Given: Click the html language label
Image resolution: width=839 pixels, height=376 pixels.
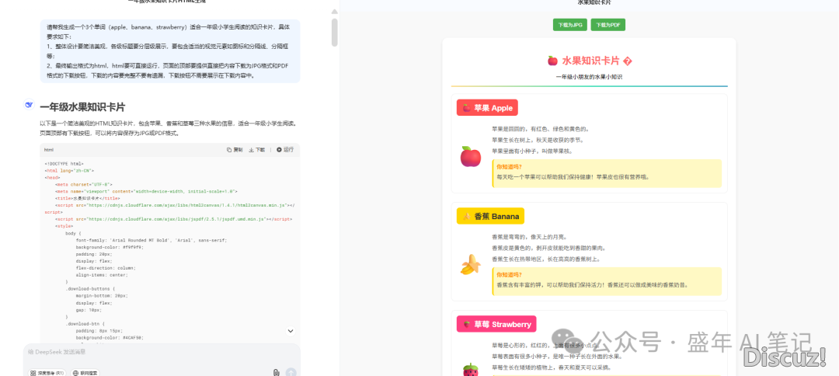Looking at the screenshot, I should [x=49, y=150].
